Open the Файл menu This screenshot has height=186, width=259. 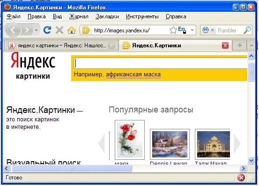[14, 16]
